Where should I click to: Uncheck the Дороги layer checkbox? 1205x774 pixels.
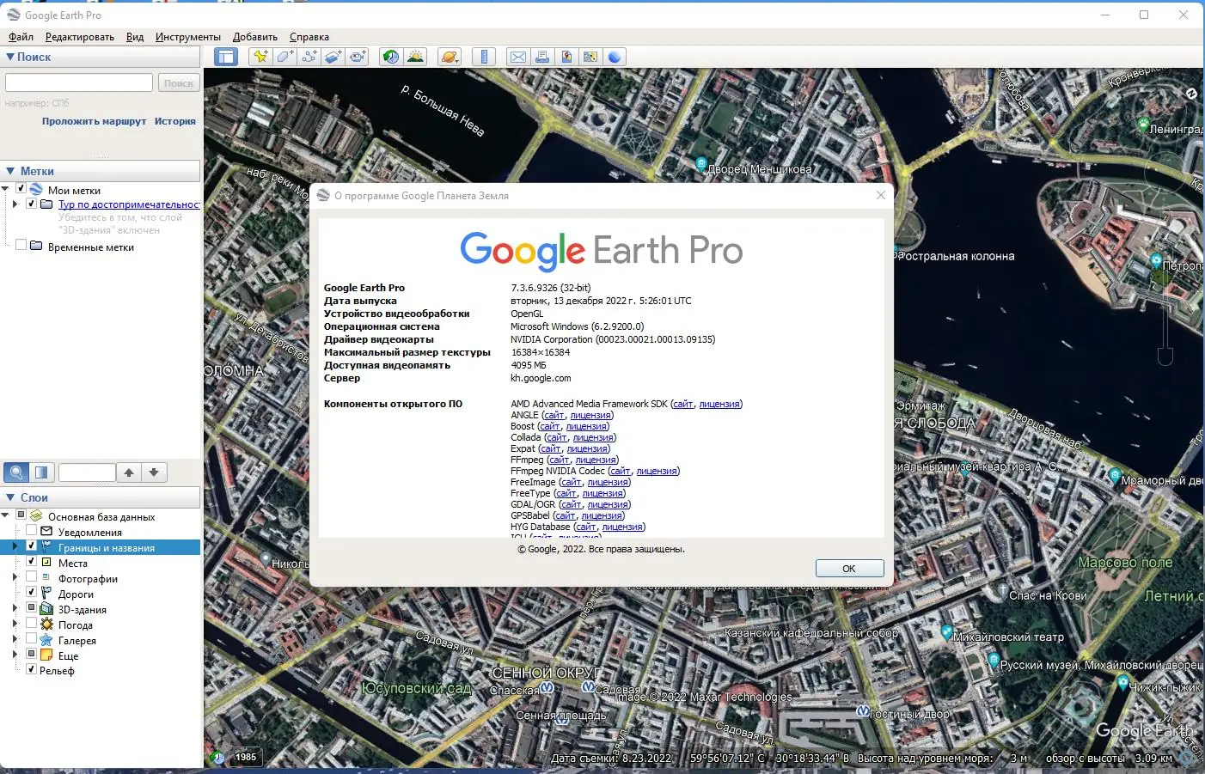point(32,592)
